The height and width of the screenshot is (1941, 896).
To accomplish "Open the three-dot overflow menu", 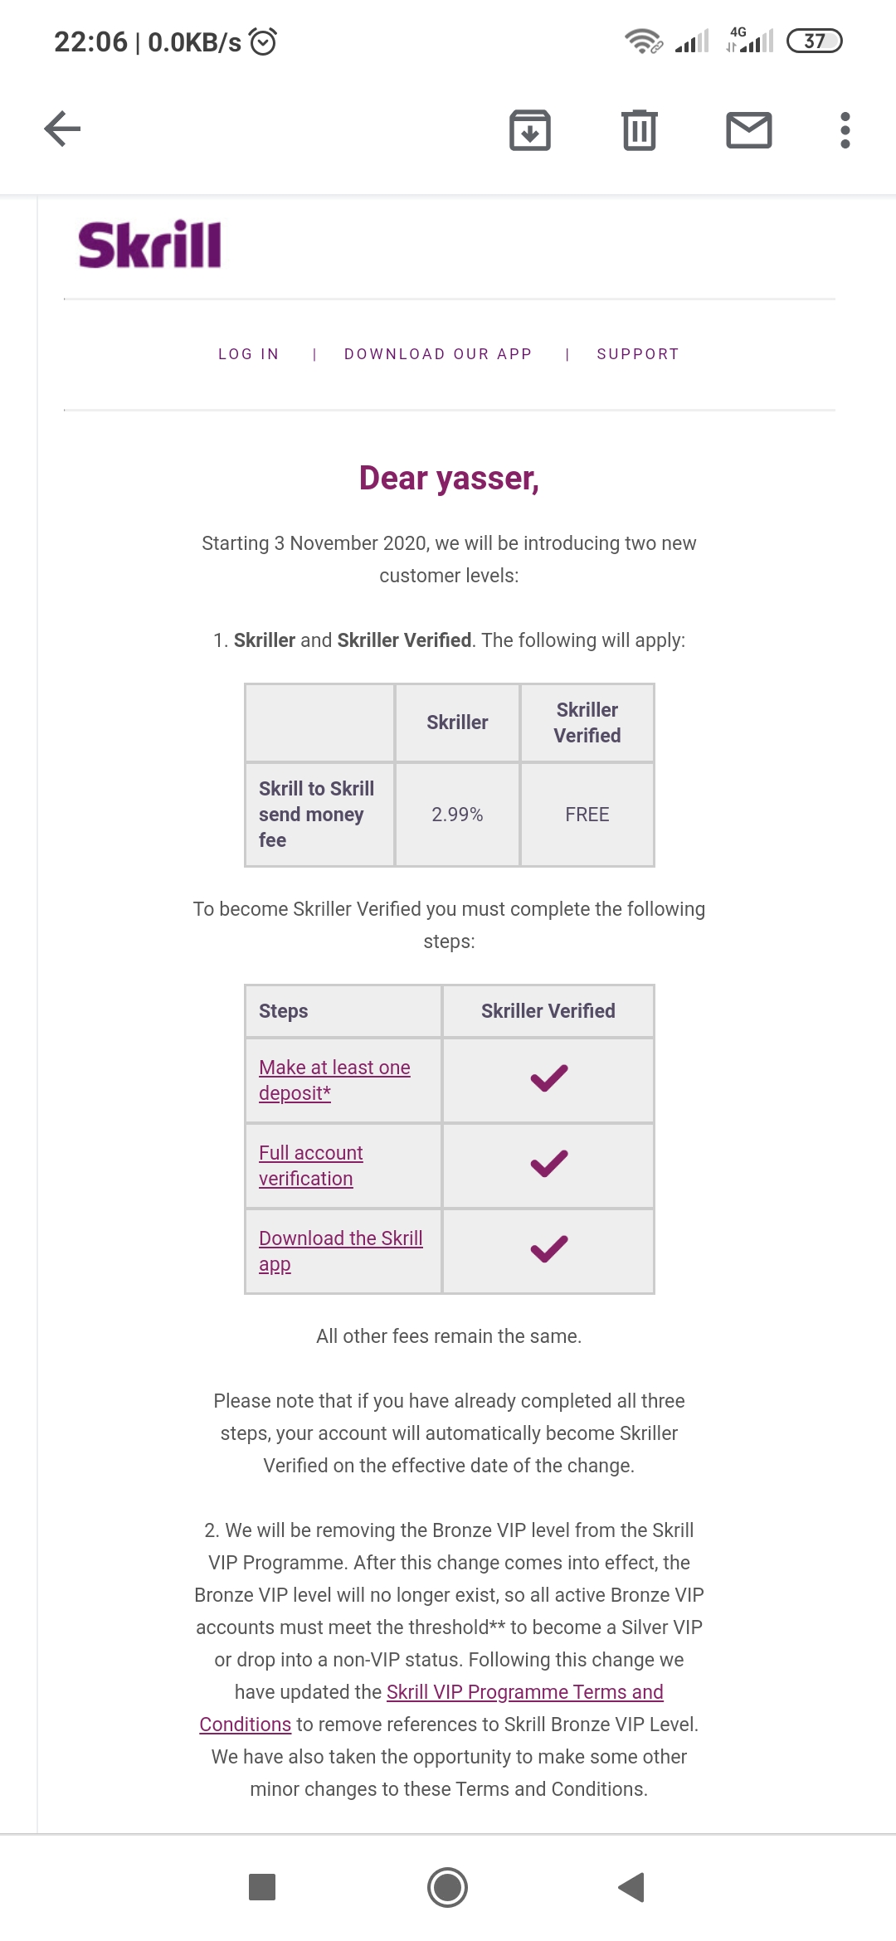I will [x=845, y=130].
